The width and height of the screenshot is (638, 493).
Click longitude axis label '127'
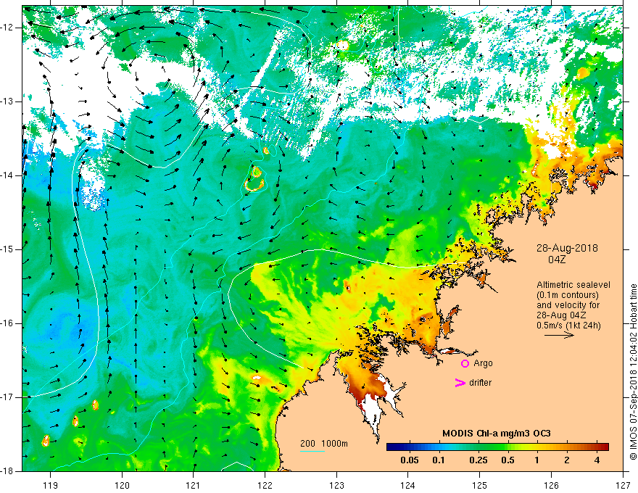click(x=623, y=485)
